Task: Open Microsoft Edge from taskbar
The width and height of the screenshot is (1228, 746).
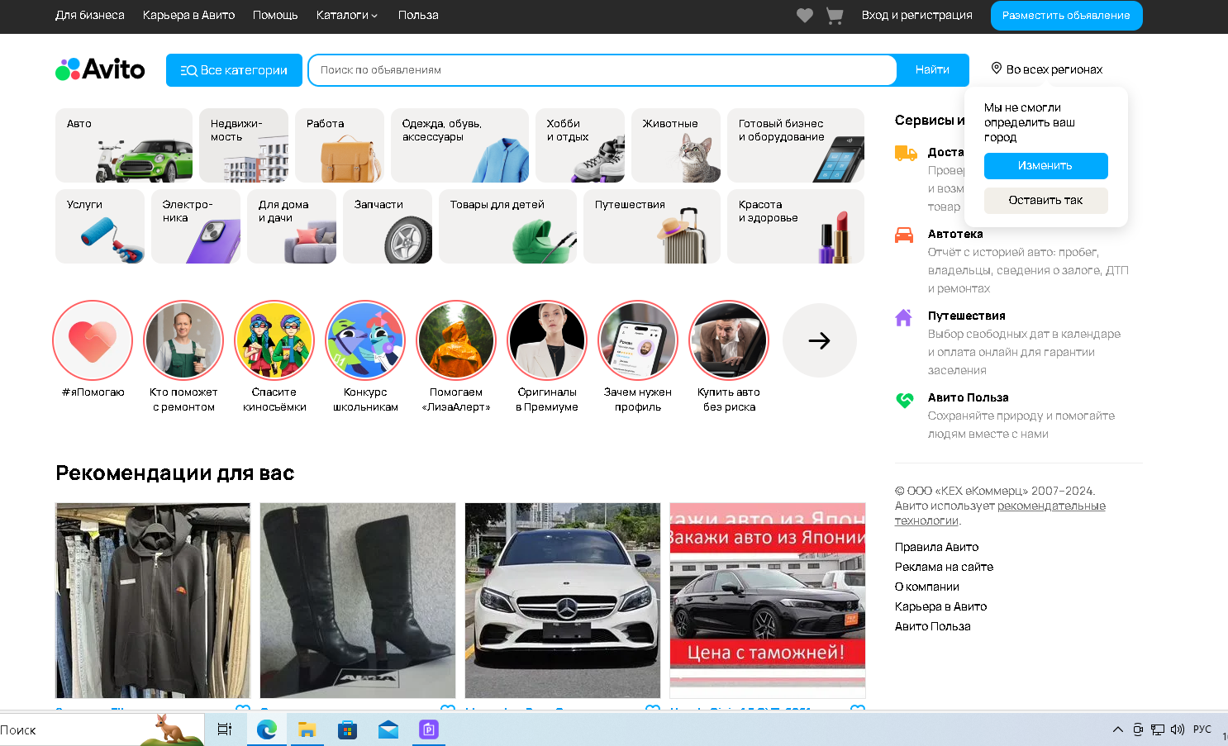Action: pos(267,729)
